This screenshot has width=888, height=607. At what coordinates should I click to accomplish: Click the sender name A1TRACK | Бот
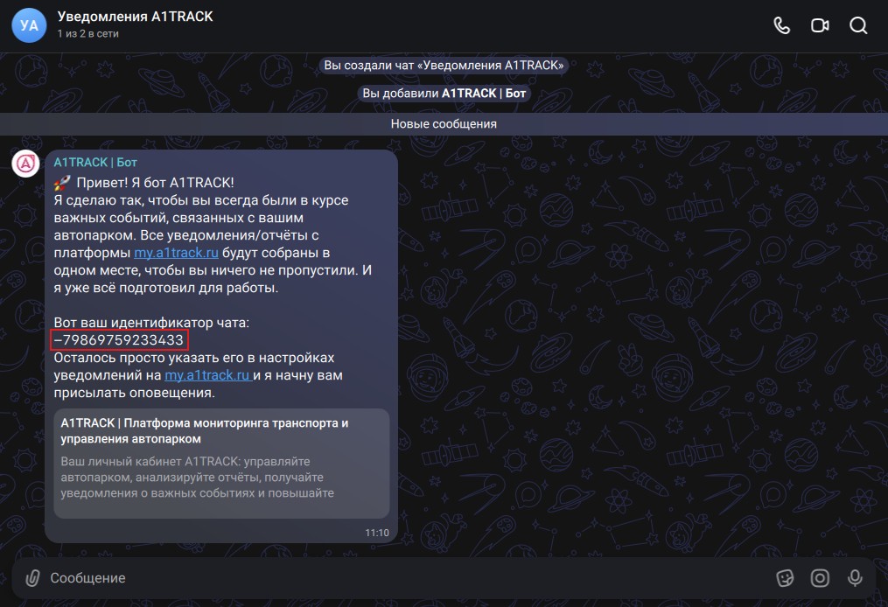pyautogui.click(x=95, y=163)
